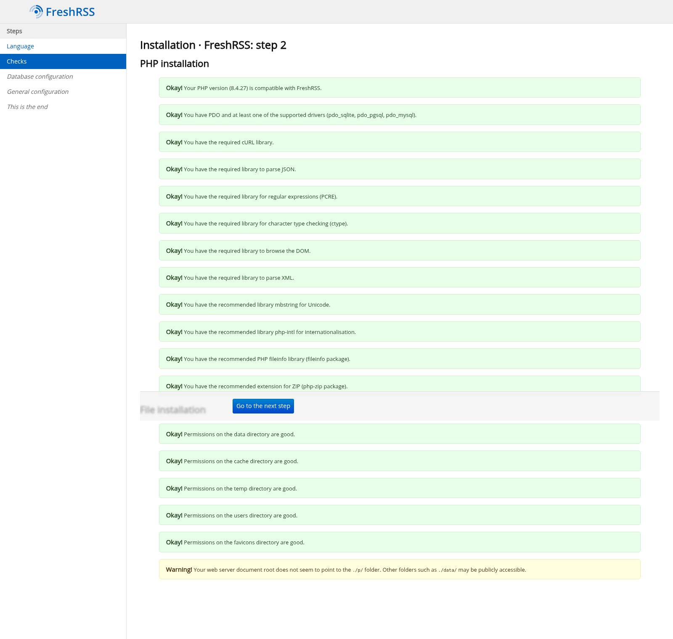The width and height of the screenshot is (673, 639).
Task: Click the mbstring for Unicode message
Action: [400, 305]
